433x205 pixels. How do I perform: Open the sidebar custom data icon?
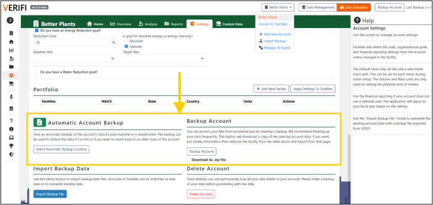coord(12,84)
